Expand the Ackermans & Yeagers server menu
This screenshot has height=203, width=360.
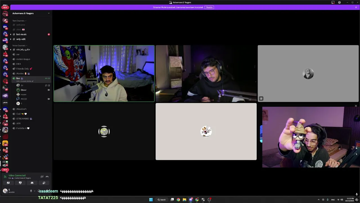point(31,13)
